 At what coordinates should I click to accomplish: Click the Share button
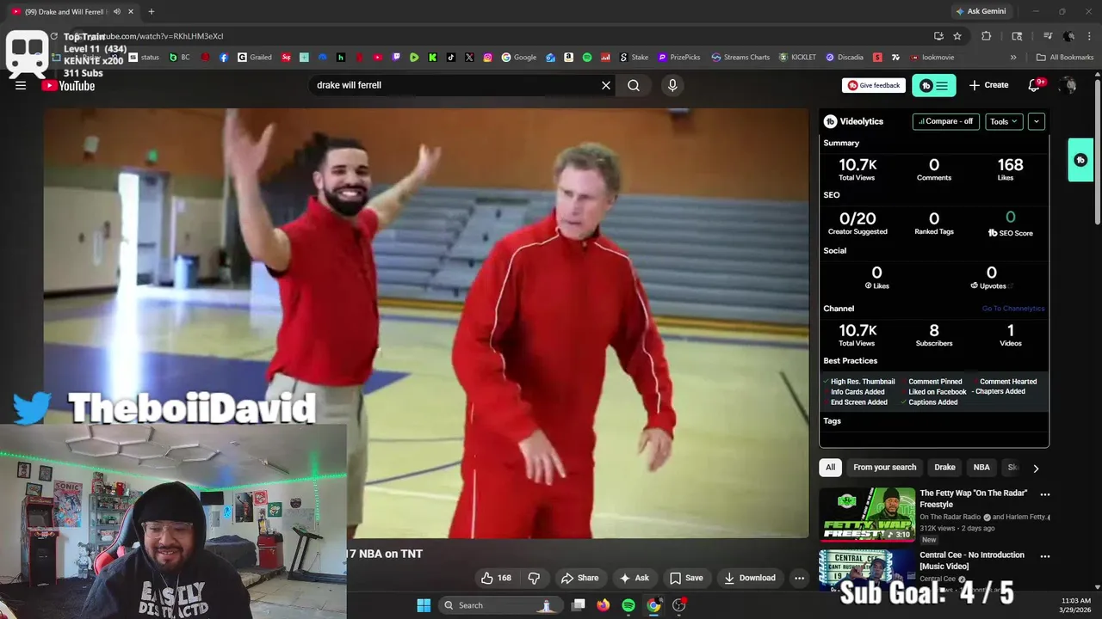pyautogui.click(x=579, y=578)
